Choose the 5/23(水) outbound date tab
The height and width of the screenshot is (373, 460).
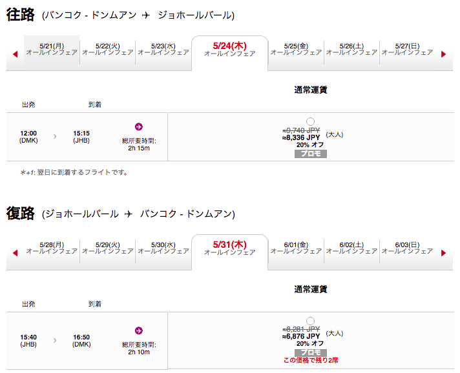click(163, 50)
